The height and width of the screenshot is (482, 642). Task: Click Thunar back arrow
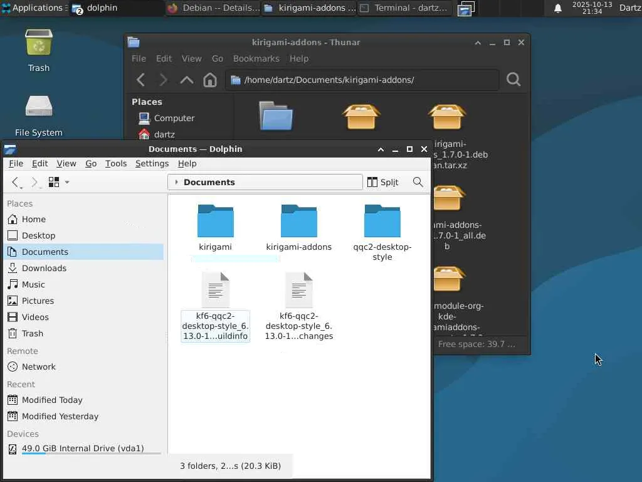click(141, 80)
